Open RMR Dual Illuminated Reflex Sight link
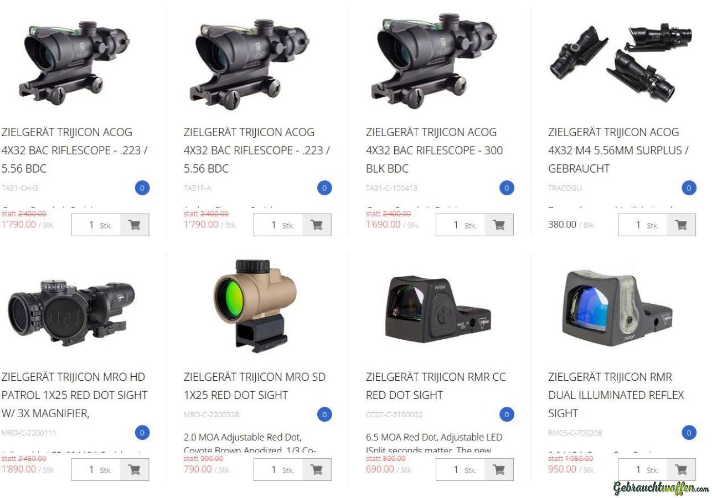This screenshot has height=498, width=712. [616, 395]
